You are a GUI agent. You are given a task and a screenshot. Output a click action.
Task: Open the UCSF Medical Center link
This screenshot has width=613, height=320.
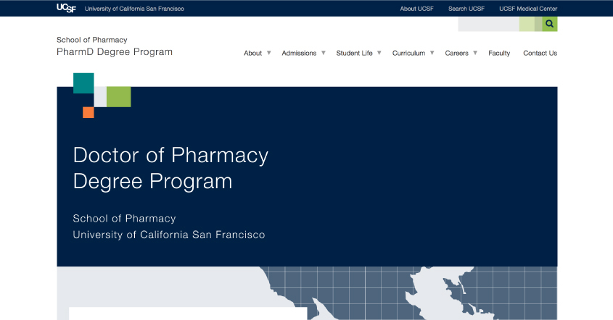[528, 9]
